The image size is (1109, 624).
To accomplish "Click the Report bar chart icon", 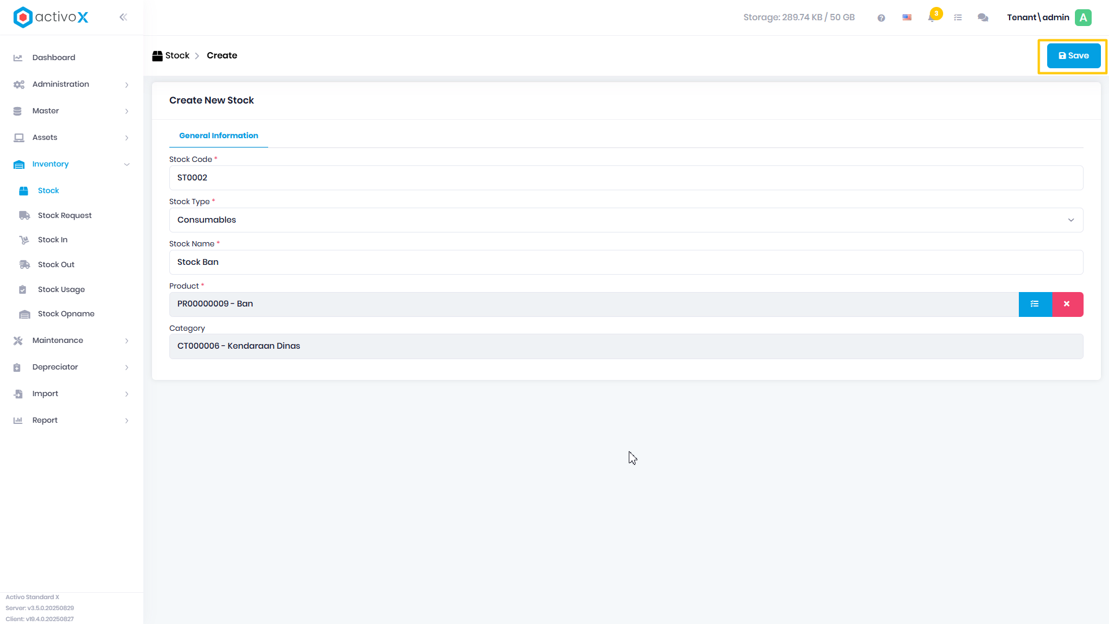I will pos(18,420).
